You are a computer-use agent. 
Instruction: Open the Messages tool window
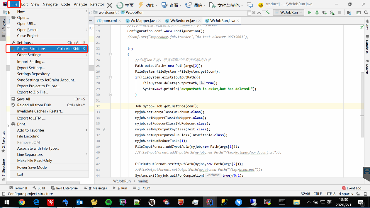pos(96,188)
